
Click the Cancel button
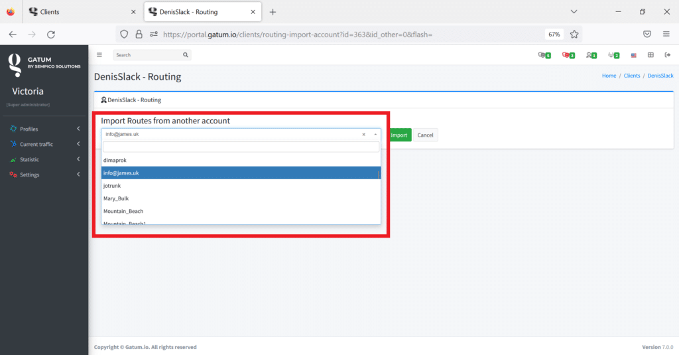pyautogui.click(x=425, y=135)
